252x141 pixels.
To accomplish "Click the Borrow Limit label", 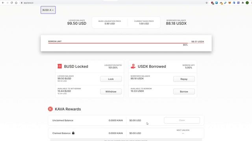I will pyautogui.click(x=55, y=41).
